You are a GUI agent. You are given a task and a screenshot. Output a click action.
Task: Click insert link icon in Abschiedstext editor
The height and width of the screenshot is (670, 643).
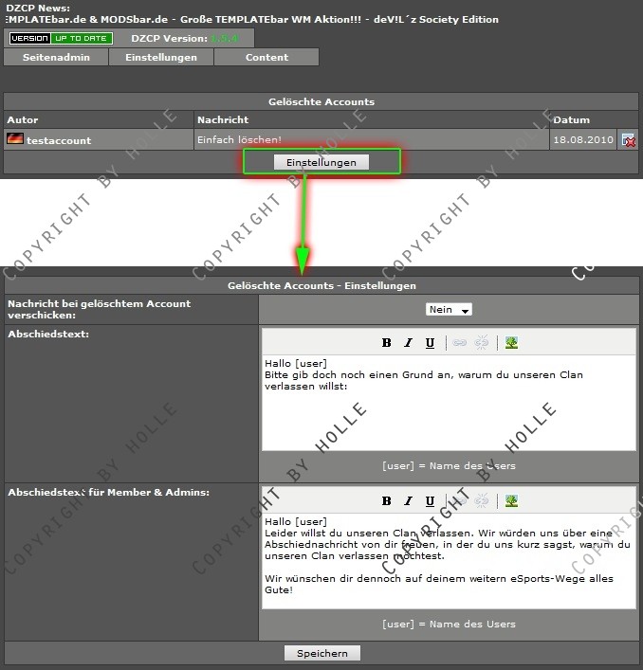(x=459, y=343)
